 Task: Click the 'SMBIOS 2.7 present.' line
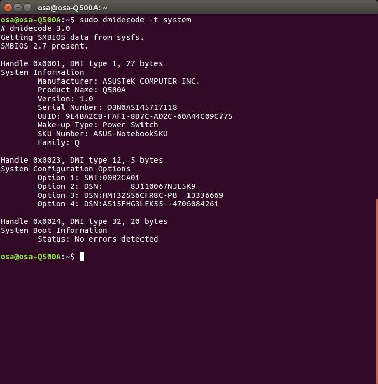click(x=44, y=46)
